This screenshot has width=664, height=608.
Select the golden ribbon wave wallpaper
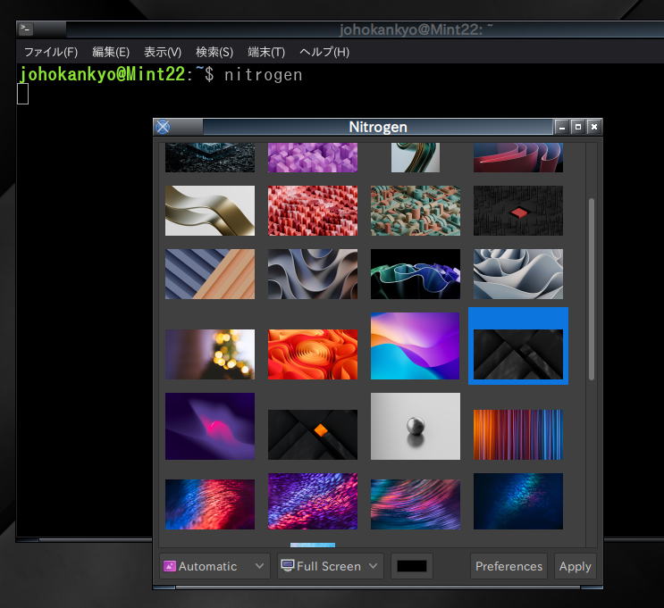(x=210, y=211)
